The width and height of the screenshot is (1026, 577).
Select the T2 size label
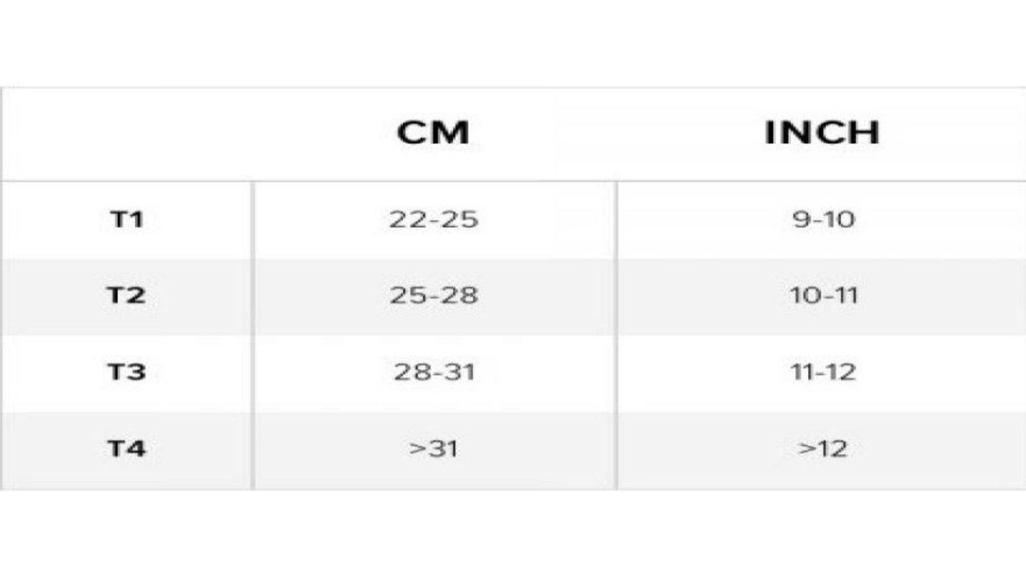(x=126, y=296)
